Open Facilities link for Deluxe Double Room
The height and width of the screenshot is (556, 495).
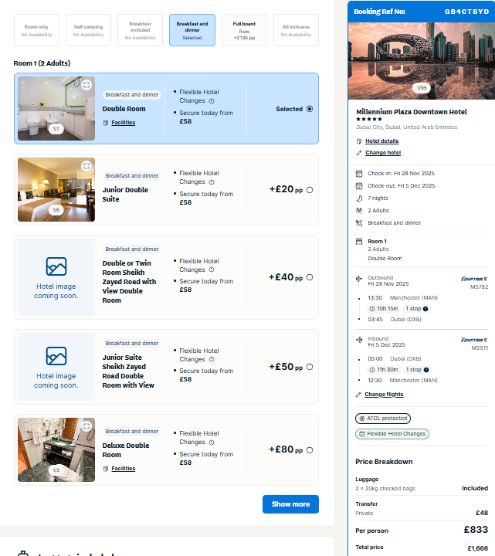124,469
